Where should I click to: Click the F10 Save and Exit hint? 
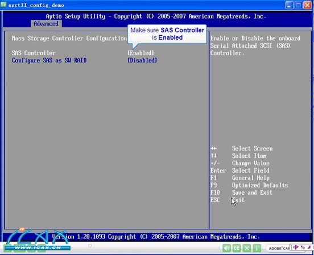pyautogui.click(x=241, y=193)
